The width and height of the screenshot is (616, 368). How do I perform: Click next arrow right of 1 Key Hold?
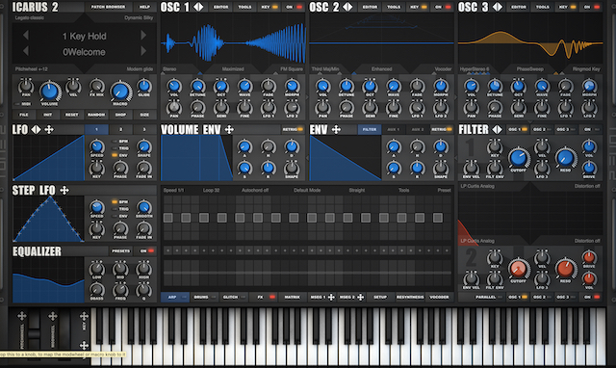pos(143,36)
